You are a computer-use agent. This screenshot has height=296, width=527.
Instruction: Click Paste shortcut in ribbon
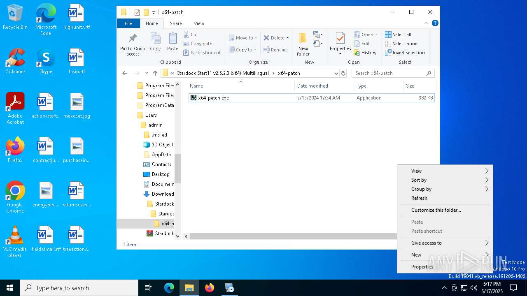click(x=202, y=53)
